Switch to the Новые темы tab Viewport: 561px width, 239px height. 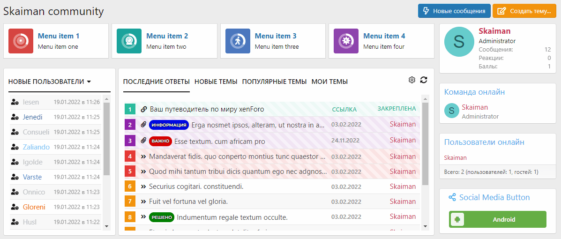[x=216, y=82]
